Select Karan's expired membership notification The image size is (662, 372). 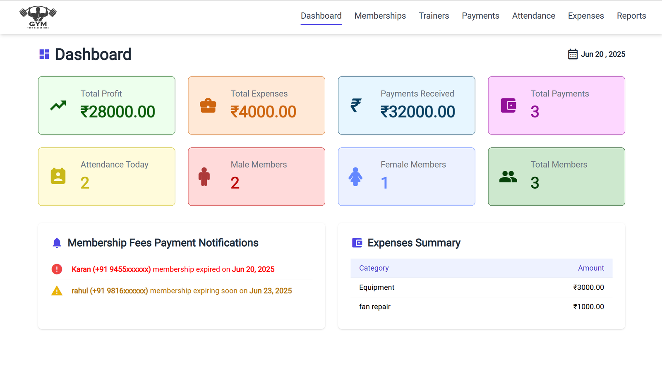pyautogui.click(x=173, y=269)
